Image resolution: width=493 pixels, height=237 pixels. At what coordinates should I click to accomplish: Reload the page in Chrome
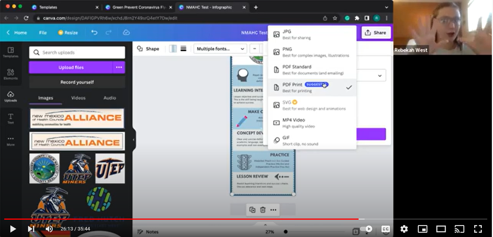click(26, 18)
